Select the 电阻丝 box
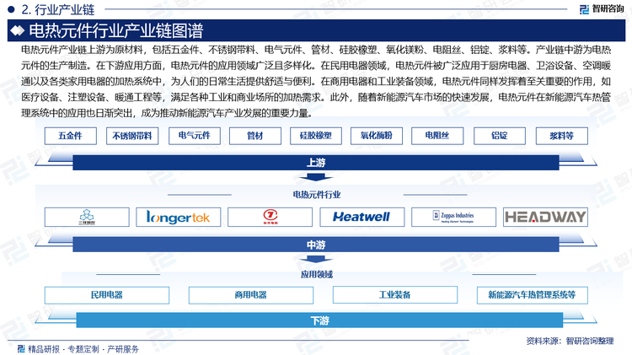632x355 pixels. pos(437,136)
